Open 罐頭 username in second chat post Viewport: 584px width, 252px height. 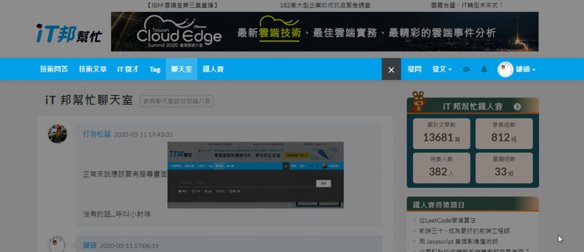pyautogui.click(x=90, y=245)
